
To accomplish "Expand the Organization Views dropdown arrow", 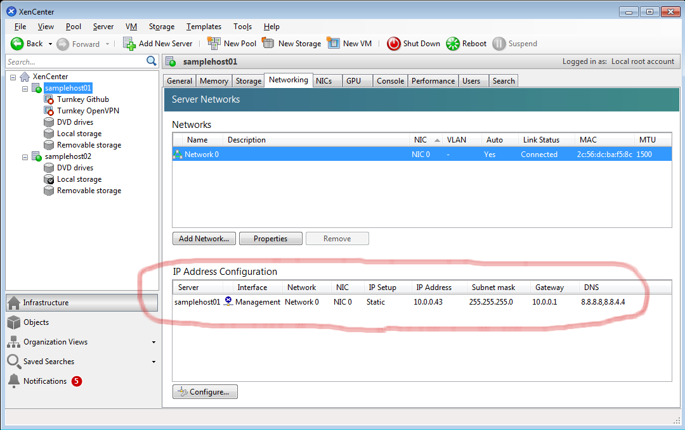I will click(x=153, y=342).
